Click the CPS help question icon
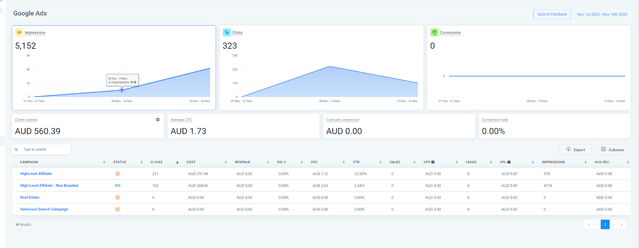639x248 pixels. [433, 162]
